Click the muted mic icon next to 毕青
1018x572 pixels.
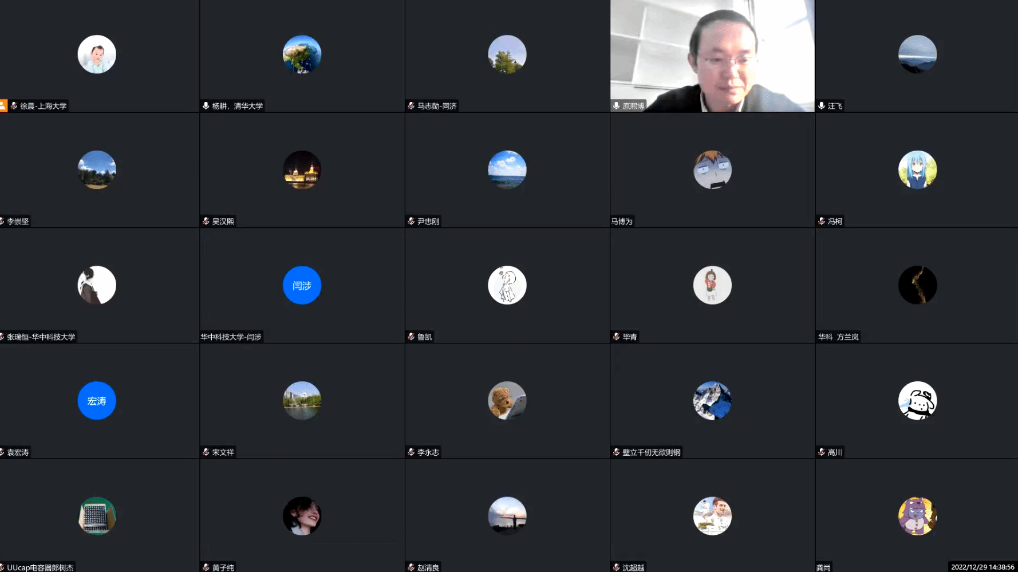(x=617, y=337)
